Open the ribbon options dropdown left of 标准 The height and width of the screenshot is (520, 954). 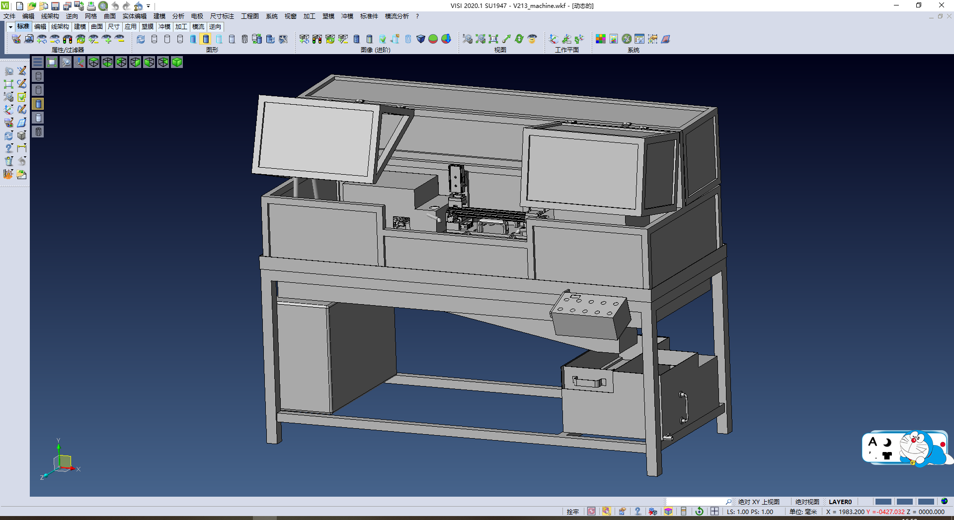coord(10,27)
